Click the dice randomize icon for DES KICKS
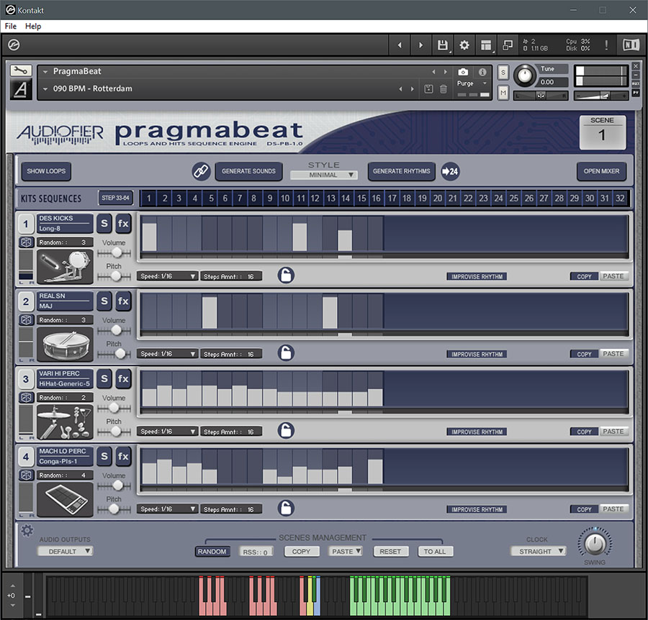 tap(27, 242)
